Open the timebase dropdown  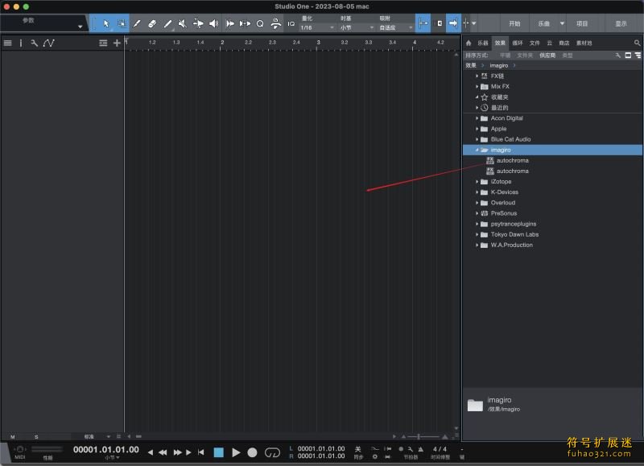[357, 27]
